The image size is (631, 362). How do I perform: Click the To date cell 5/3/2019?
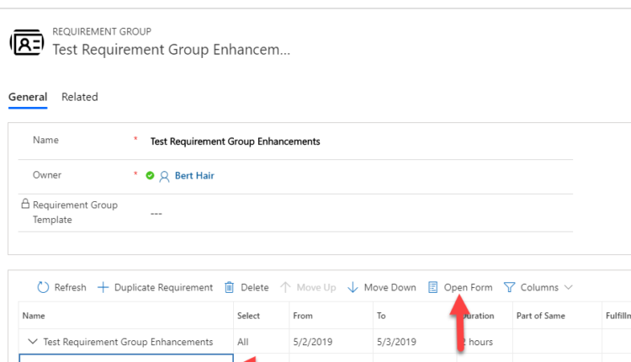click(395, 342)
